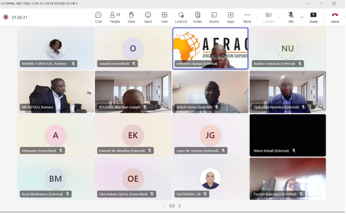Image resolution: width=346 pixels, height=214 pixels.
Task: Select the celestine okanya video tile
Action: click(x=210, y=48)
